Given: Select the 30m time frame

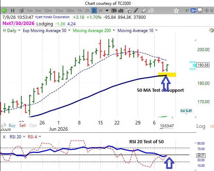Looking at the screenshot, I should [70, 10].
